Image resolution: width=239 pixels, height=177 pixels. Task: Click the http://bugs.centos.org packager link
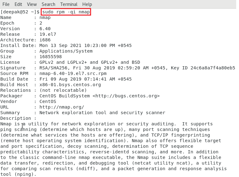[x=126, y=96]
